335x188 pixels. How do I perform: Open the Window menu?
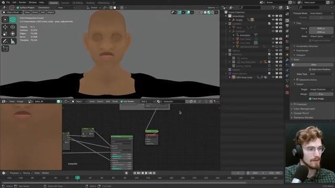[x=32, y=2]
